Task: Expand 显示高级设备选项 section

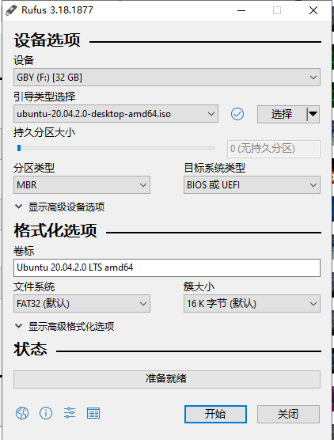Action: tap(60, 207)
